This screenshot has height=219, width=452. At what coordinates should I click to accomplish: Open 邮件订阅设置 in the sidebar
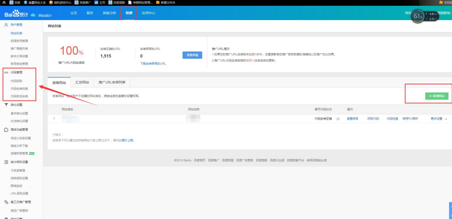tap(19, 56)
